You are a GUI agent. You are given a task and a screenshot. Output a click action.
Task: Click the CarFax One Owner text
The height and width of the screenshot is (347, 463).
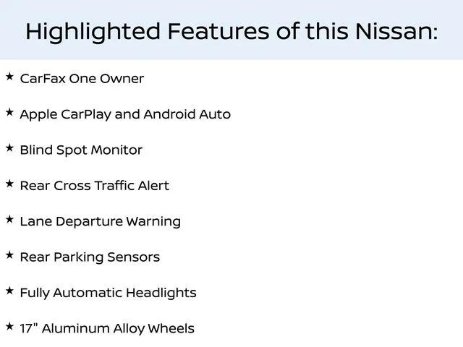[82, 79]
